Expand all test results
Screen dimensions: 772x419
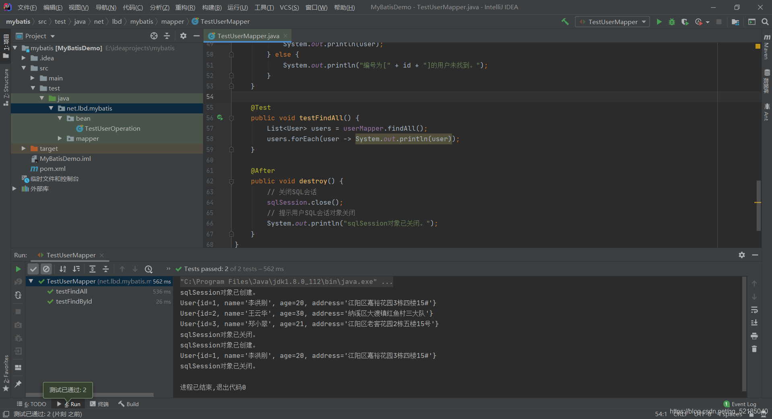click(x=92, y=269)
